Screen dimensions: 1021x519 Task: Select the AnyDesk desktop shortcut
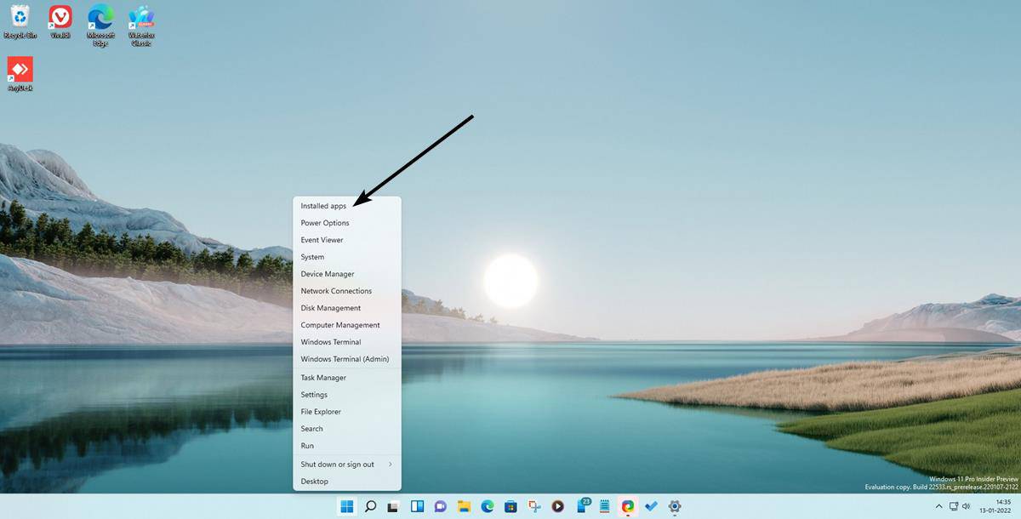click(20, 74)
